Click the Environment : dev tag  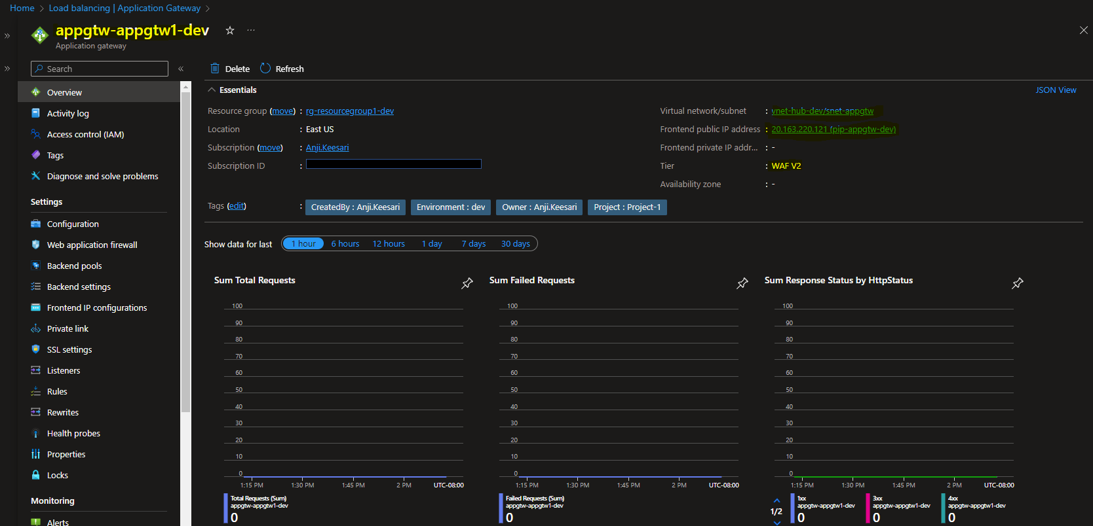451,207
